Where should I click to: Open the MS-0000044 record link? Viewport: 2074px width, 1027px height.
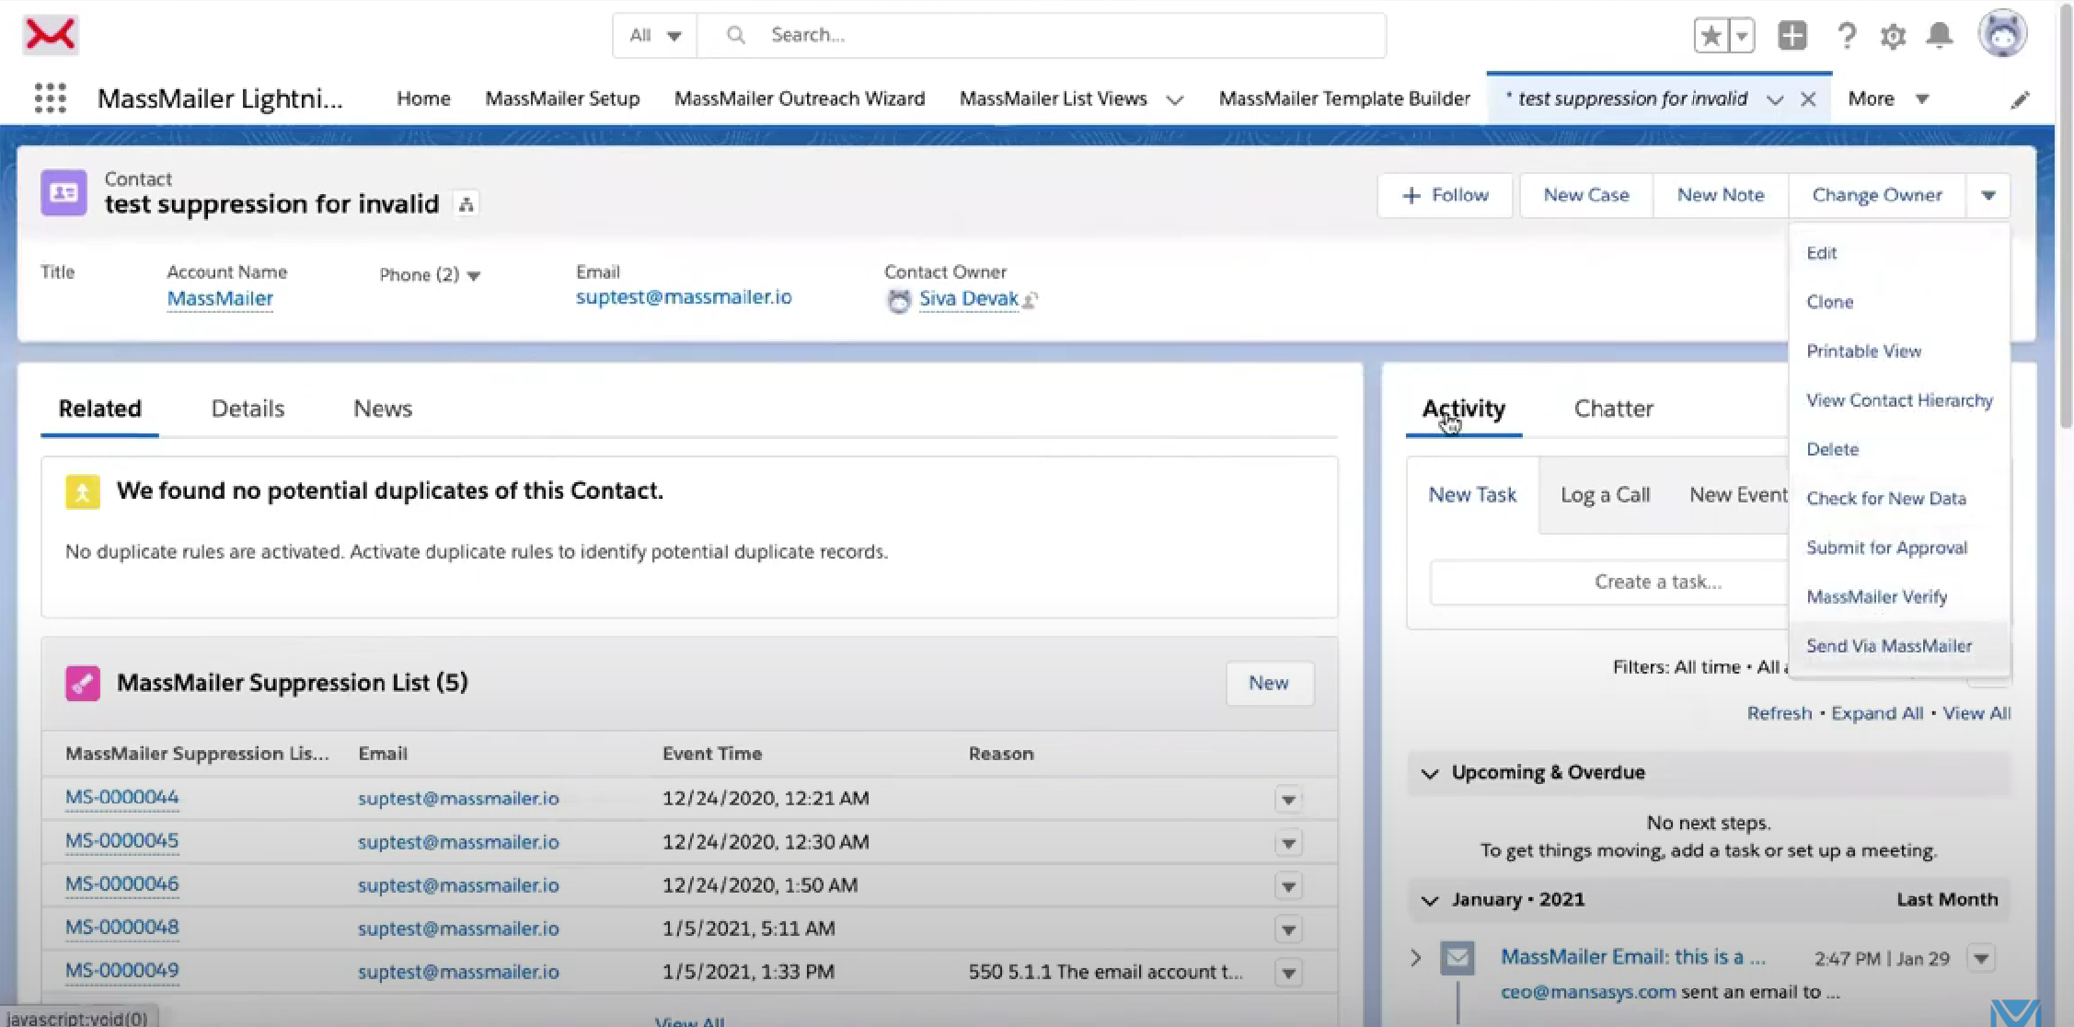121,798
